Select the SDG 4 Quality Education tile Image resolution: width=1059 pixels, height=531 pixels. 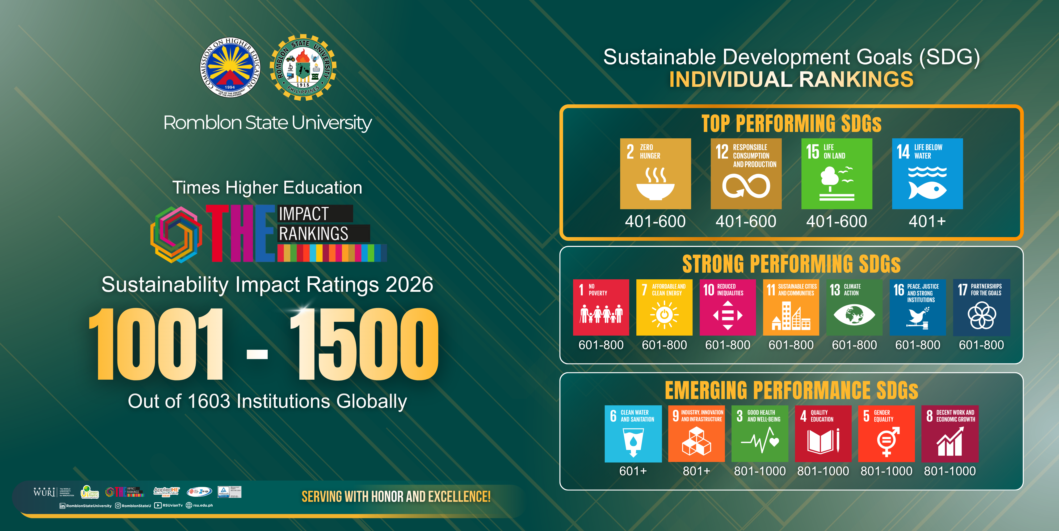[x=823, y=434]
